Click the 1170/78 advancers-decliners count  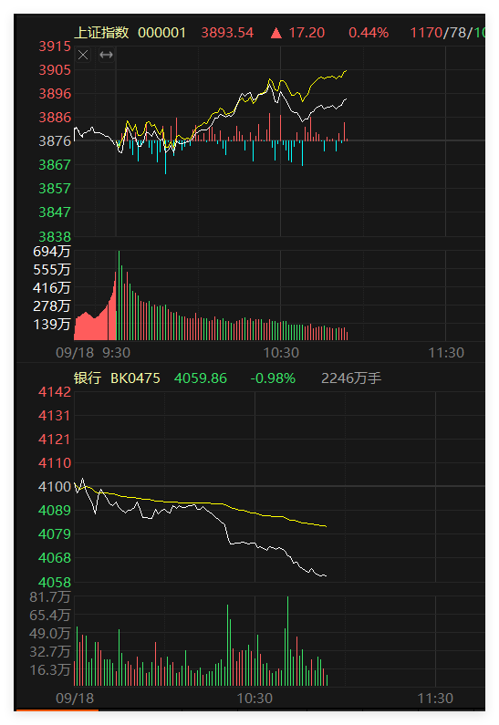pyautogui.click(x=438, y=33)
